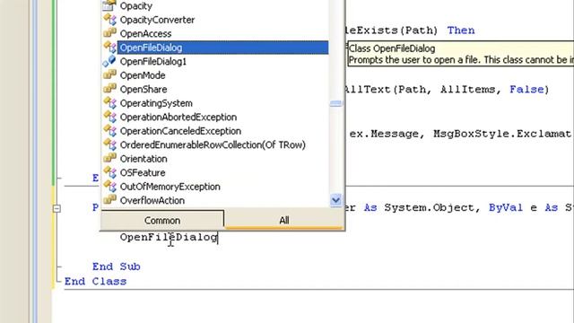
Task: Click the class icon beside OSFeature
Action: [109, 172]
